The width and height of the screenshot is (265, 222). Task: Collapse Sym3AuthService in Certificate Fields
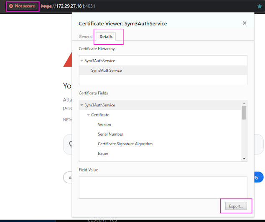click(82, 105)
